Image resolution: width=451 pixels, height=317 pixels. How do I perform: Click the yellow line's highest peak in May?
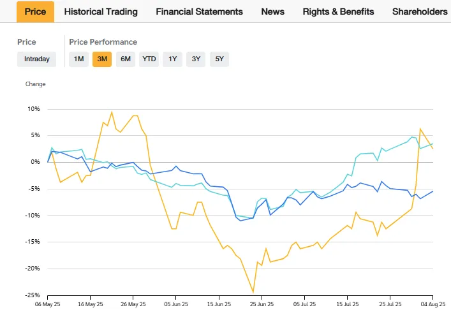112,112
